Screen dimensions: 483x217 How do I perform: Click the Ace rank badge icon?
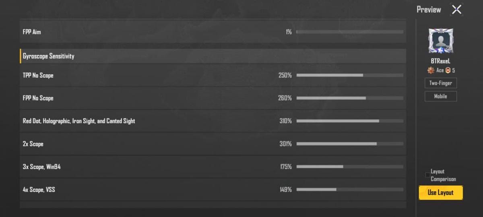click(431, 70)
